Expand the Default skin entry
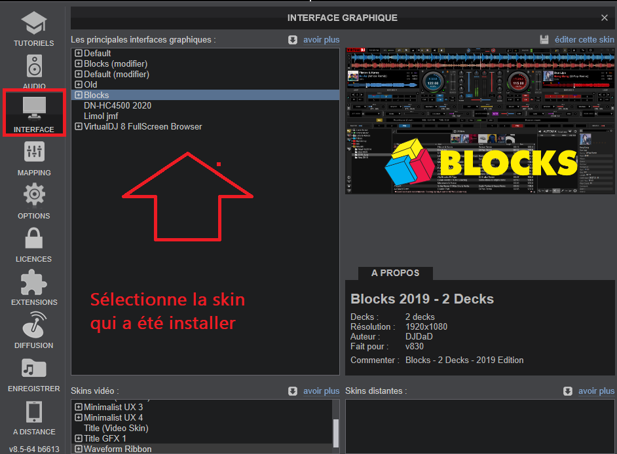The width and height of the screenshot is (617, 454). [x=79, y=53]
